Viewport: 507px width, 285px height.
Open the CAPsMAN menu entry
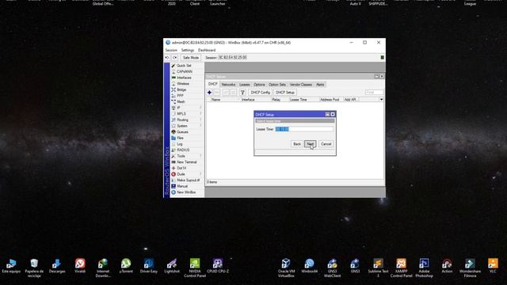(x=185, y=71)
